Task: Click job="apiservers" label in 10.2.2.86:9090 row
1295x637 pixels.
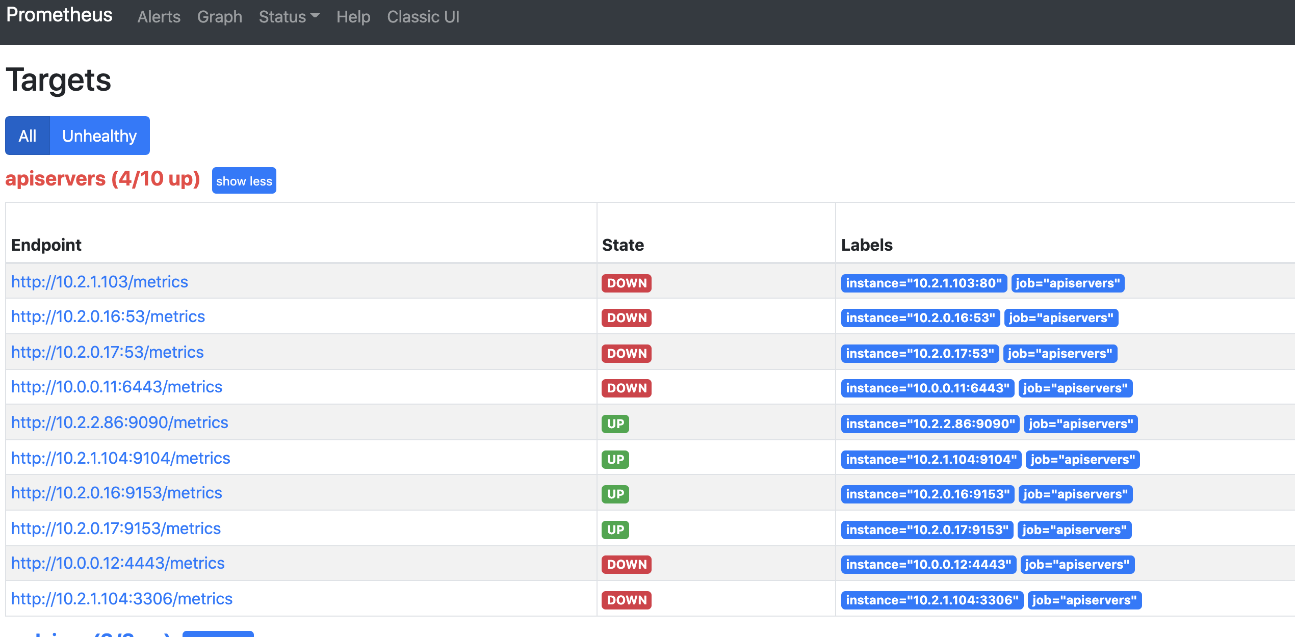Action: [x=1080, y=424]
